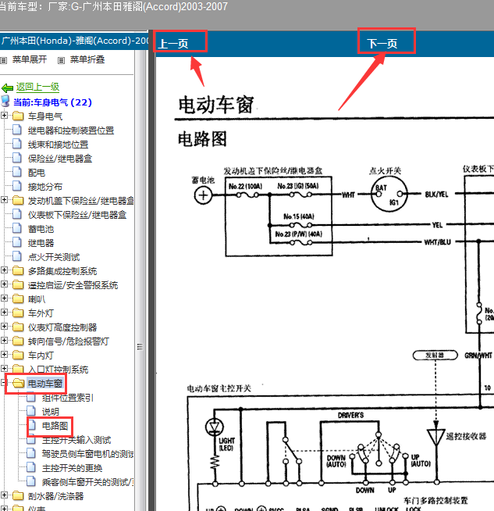The width and height of the screenshot is (494, 511).
Task: Open the 配电 page
Action: (37, 173)
